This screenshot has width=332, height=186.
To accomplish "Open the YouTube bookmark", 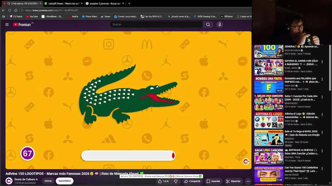I will [x=32, y=17].
